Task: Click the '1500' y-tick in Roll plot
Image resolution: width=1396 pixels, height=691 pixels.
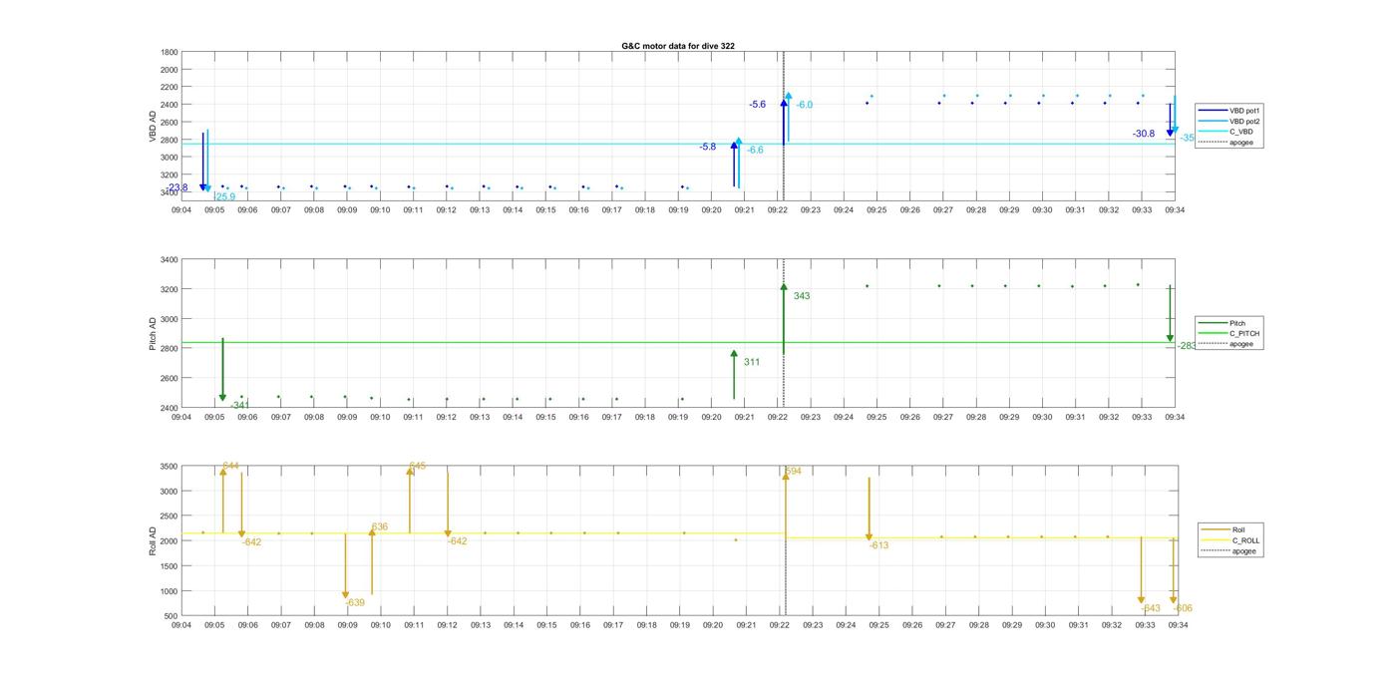Action: click(x=170, y=565)
